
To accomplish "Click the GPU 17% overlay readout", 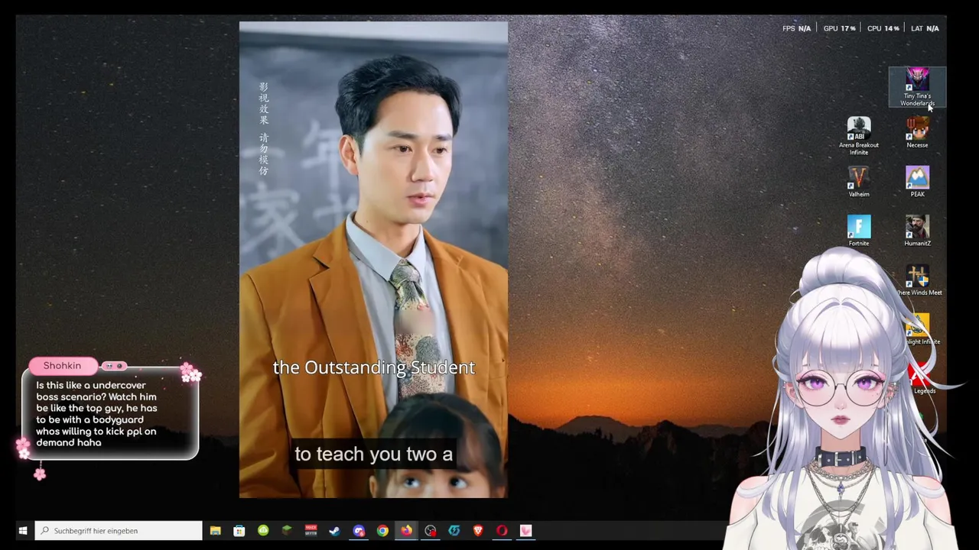I will [x=839, y=28].
